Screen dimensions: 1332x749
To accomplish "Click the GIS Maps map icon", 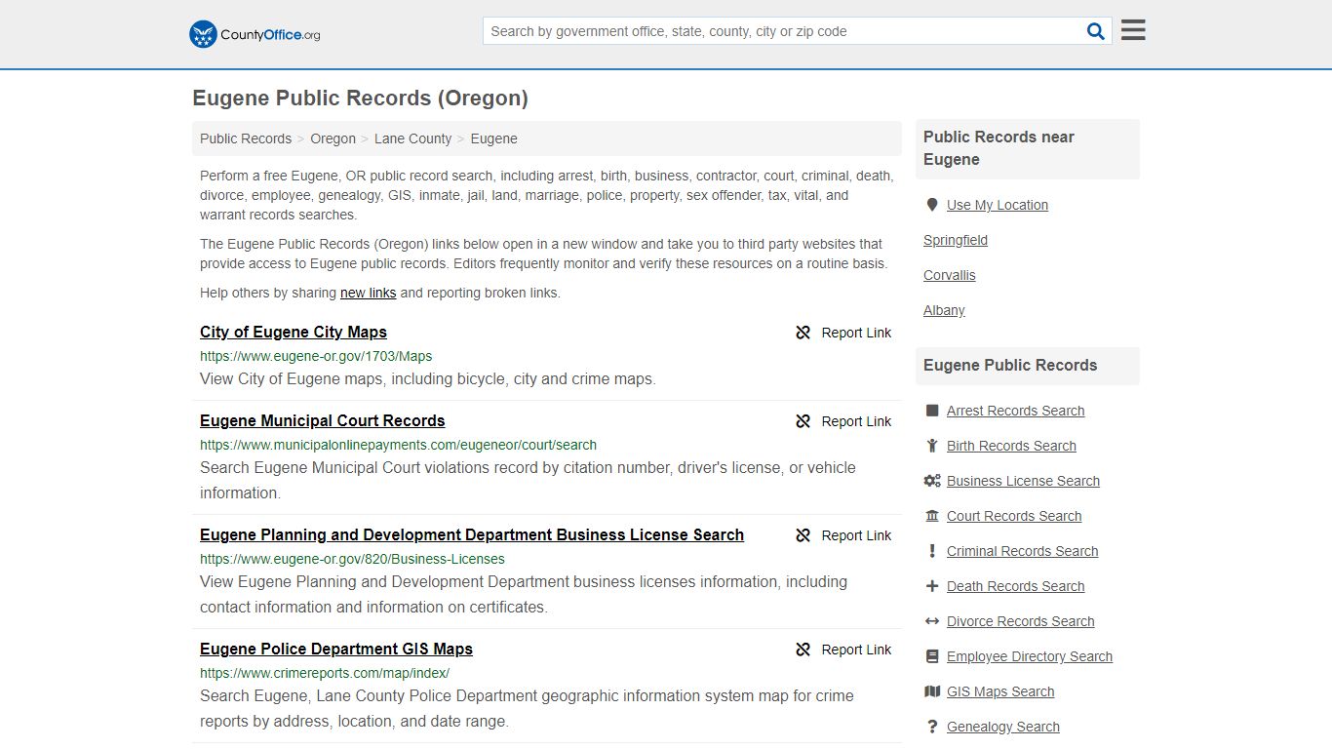I will pos(932,691).
